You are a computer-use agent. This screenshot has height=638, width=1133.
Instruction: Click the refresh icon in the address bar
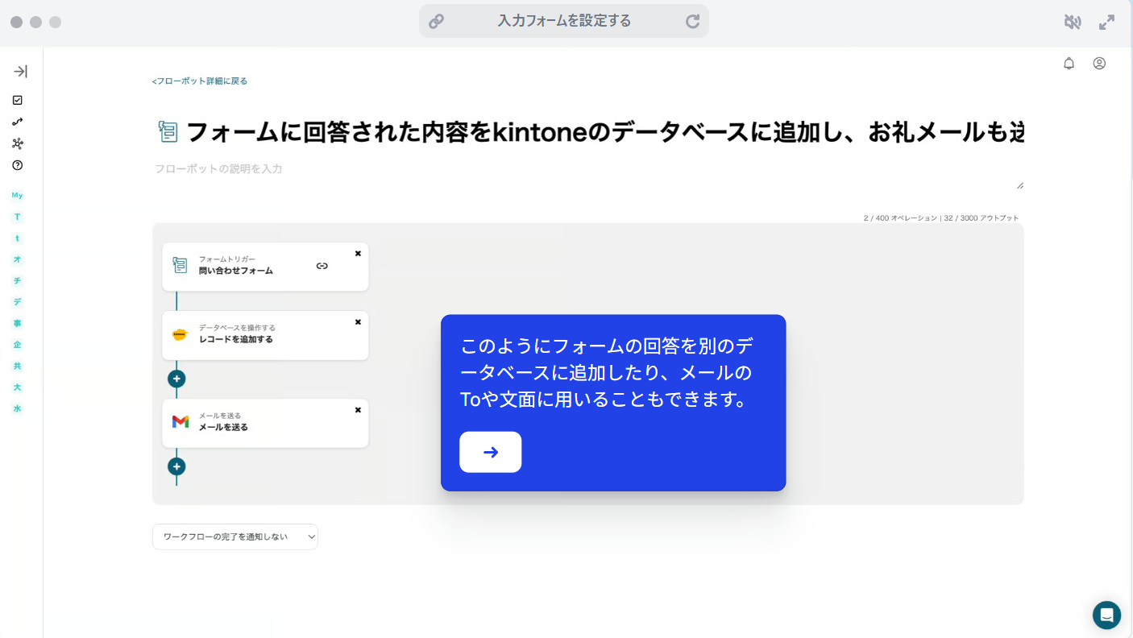[692, 20]
